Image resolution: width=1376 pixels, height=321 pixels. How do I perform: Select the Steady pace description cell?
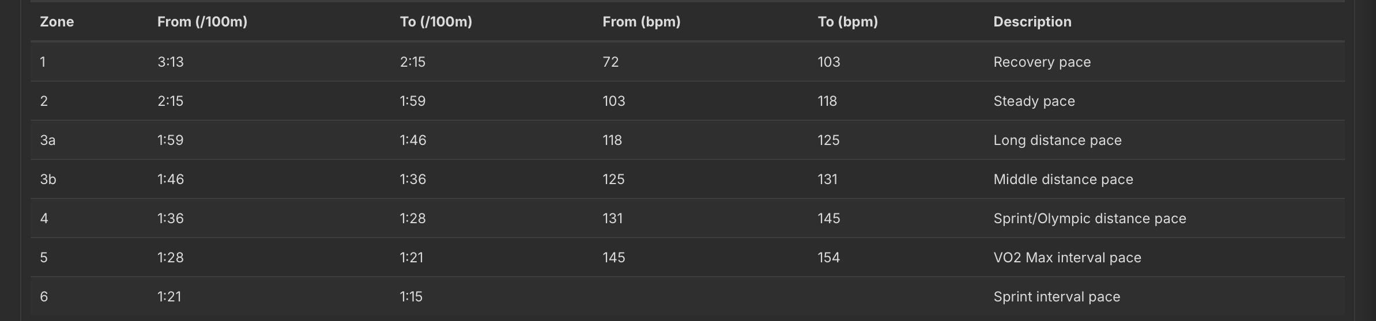coord(1034,101)
